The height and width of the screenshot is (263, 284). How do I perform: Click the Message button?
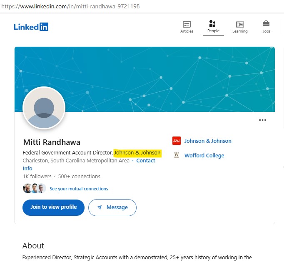click(112, 207)
